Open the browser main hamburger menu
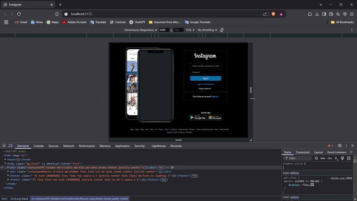Screen dimensions: 357x201 pos(352,14)
